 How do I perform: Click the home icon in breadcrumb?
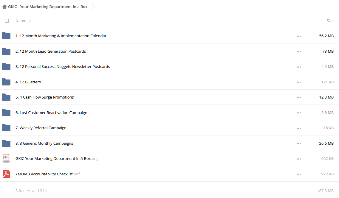[x=4, y=7]
